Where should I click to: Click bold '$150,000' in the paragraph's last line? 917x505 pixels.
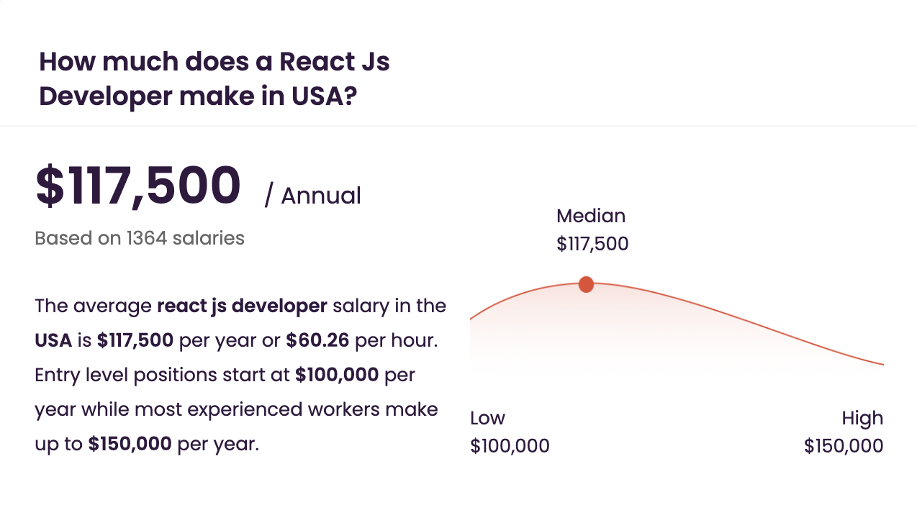pos(130,444)
